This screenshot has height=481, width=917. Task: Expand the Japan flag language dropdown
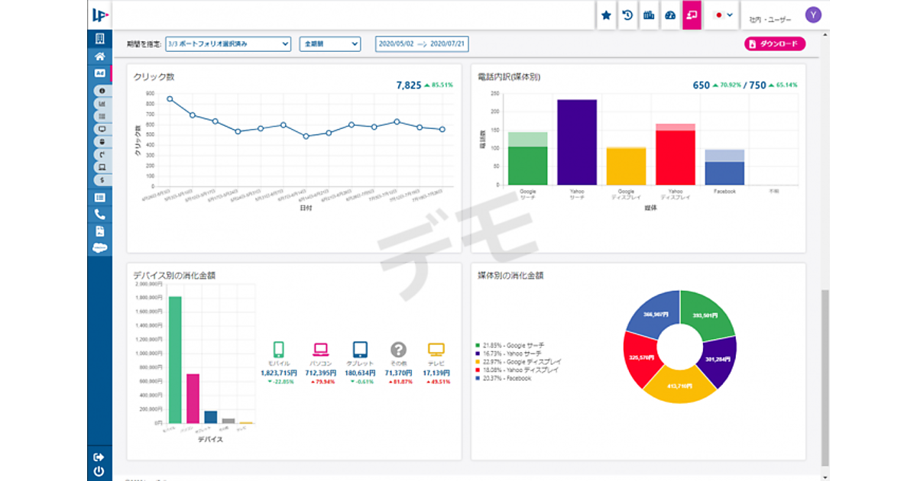pyautogui.click(x=723, y=15)
